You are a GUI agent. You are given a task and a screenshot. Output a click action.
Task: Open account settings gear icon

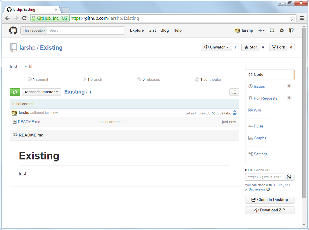click(282, 30)
